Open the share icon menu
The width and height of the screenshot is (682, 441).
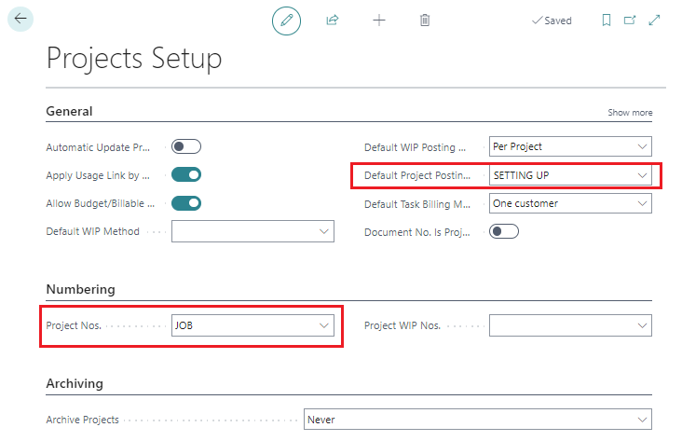click(x=333, y=20)
